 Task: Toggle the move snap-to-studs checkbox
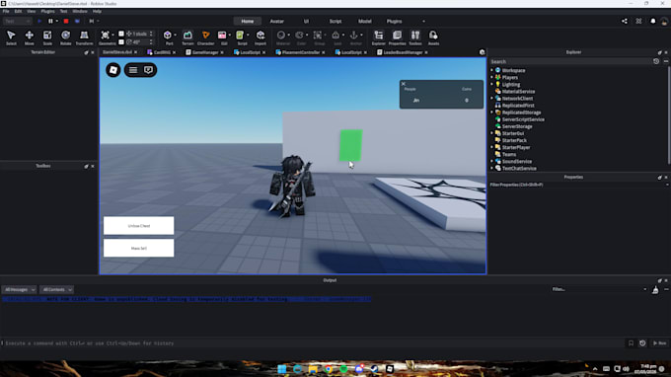click(121, 34)
